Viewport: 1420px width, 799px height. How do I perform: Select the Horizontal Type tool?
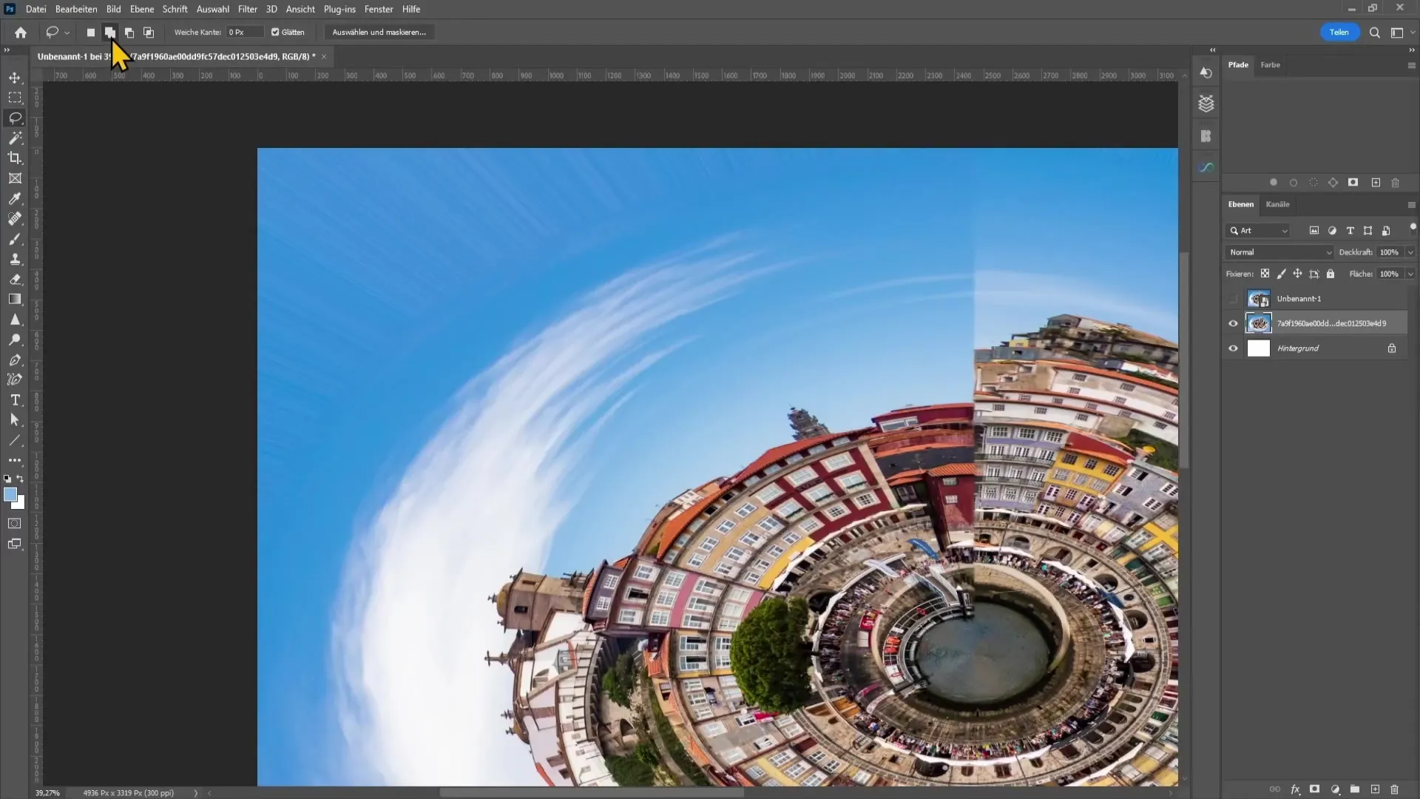pos(15,400)
